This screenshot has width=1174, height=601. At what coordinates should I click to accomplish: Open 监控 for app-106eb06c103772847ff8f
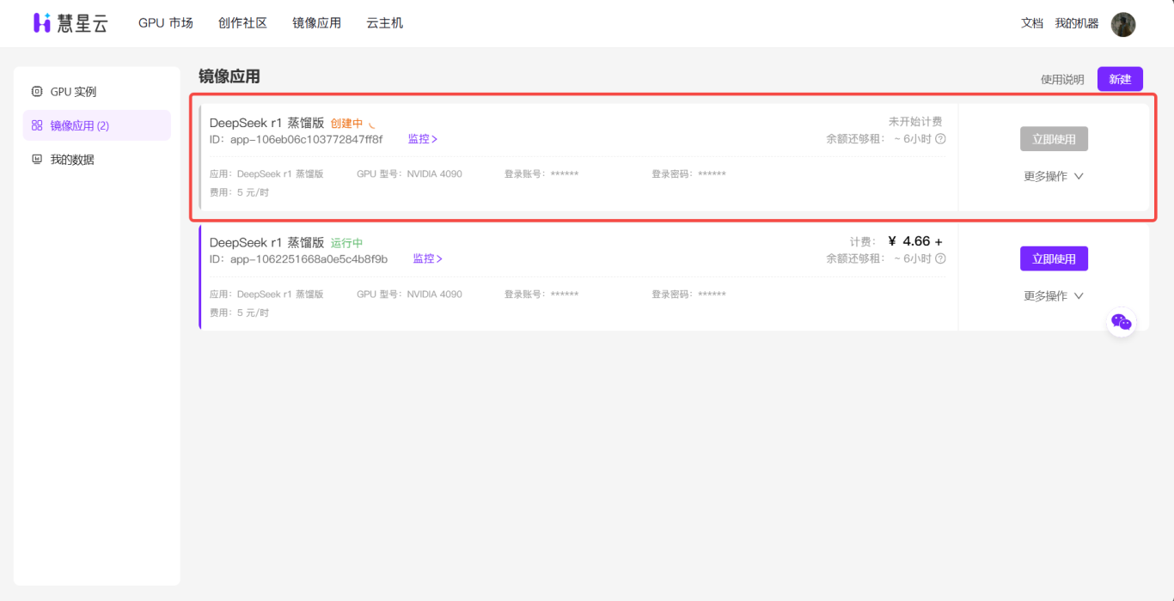coord(423,139)
